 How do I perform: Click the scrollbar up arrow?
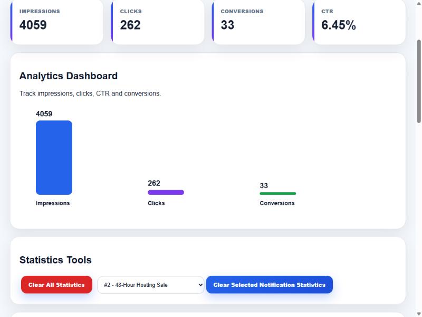[x=419, y=3]
